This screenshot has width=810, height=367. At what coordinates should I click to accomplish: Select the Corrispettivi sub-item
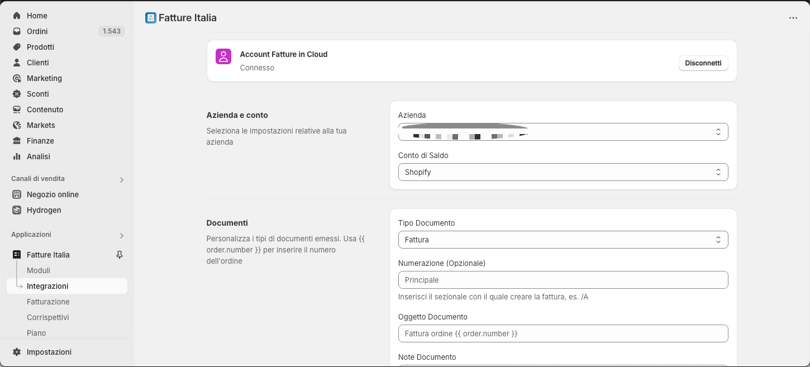[47, 317]
